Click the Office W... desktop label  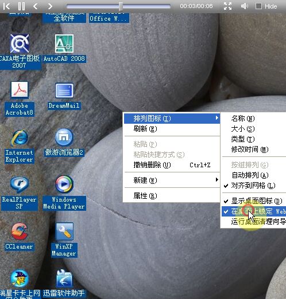[x=109, y=18]
